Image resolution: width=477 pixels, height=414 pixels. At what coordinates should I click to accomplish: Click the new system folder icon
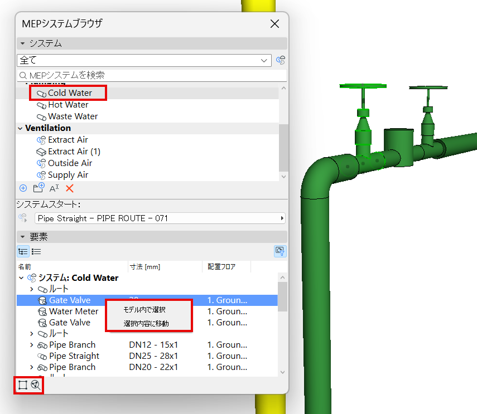(x=38, y=188)
